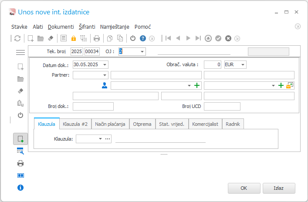Open the Stavke menu
Image resolution: width=308 pixels, height=202 pixels.
coord(19,27)
